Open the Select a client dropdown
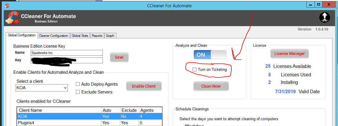338x126 pixels. [x=42, y=88]
